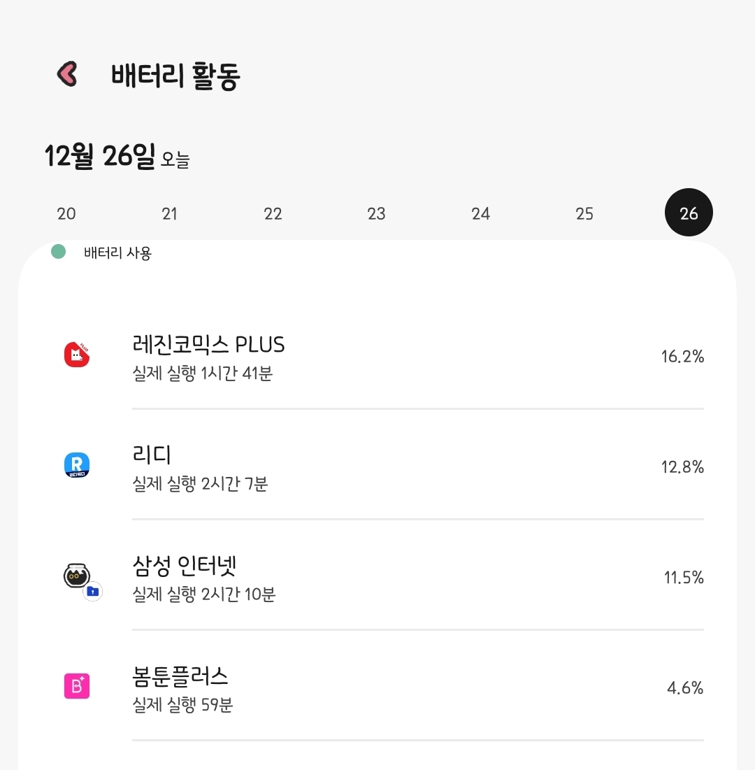Tap the Lezhin Comics PLUS app icon
This screenshot has width=755, height=770.
tap(77, 355)
